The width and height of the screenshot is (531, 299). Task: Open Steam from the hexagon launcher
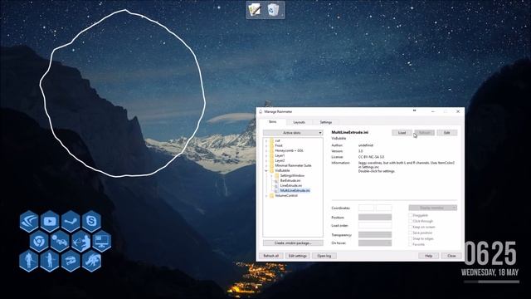(x=71, y=222)
